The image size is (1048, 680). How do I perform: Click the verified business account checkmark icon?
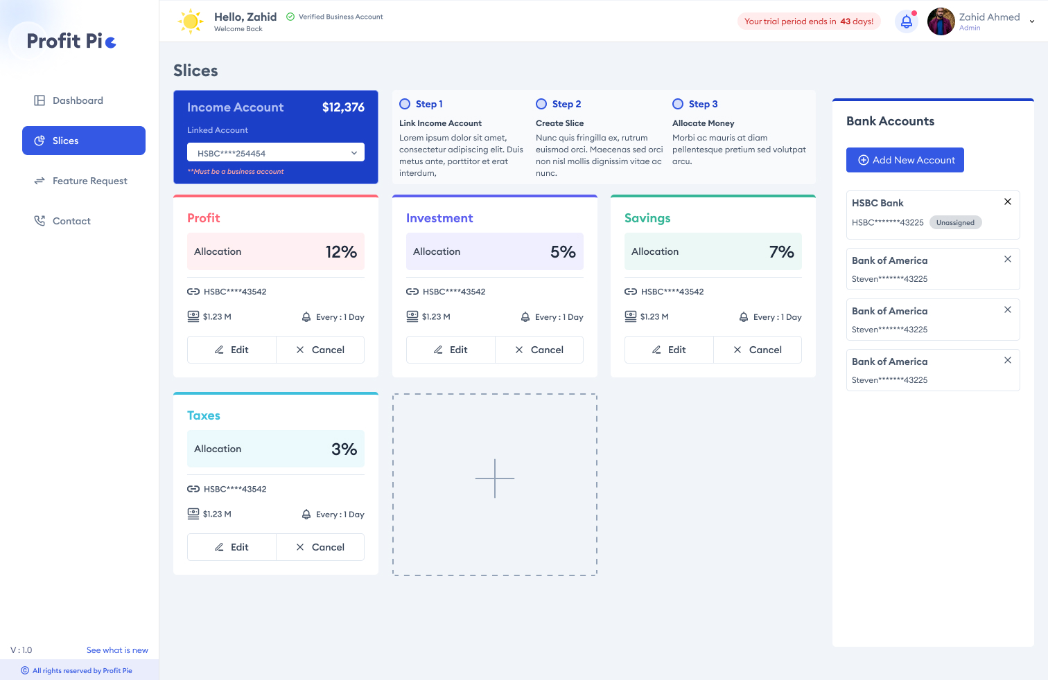[x=290, y=17]
